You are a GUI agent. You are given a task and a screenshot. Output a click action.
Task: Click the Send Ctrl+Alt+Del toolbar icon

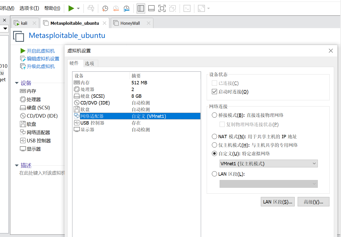[91, 8]
